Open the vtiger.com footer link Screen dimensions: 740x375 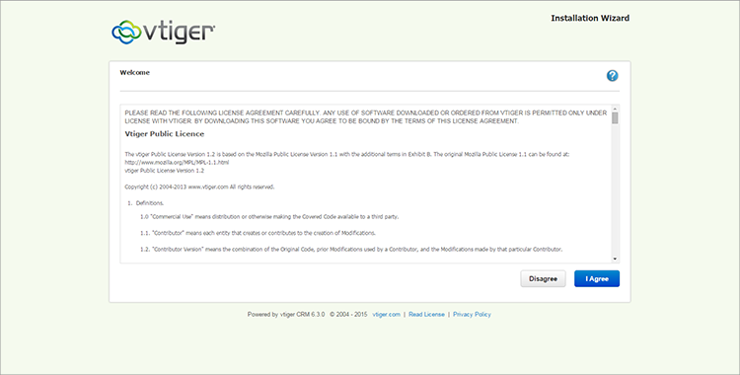click(386, 315)
